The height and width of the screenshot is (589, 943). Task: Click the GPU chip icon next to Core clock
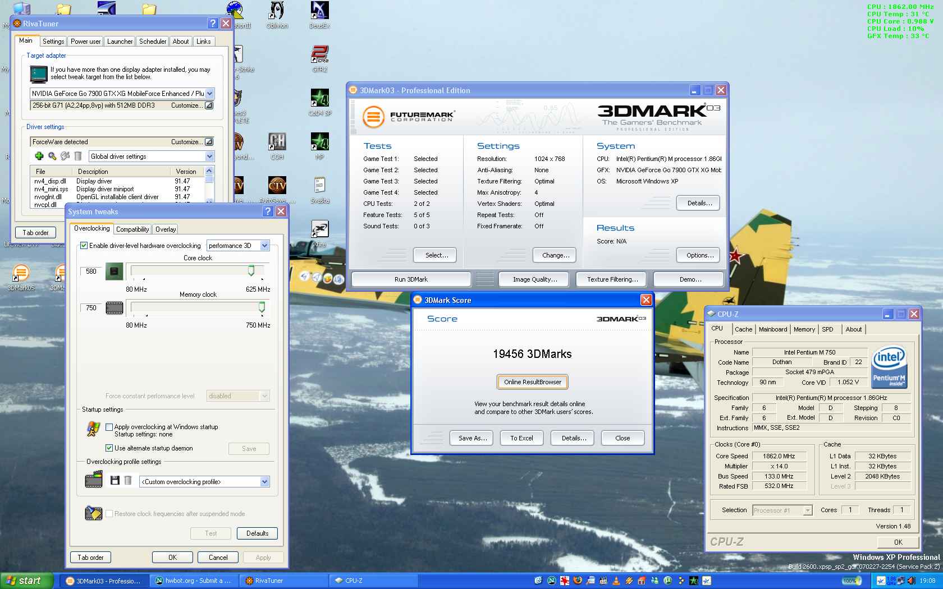pos(115,272)
